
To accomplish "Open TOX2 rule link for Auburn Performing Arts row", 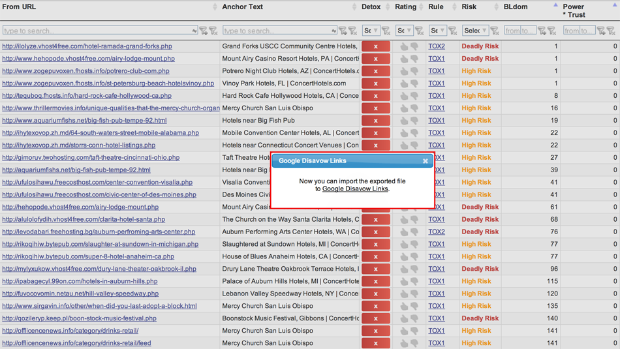I will pyautogui.click(x=437, y=232).
